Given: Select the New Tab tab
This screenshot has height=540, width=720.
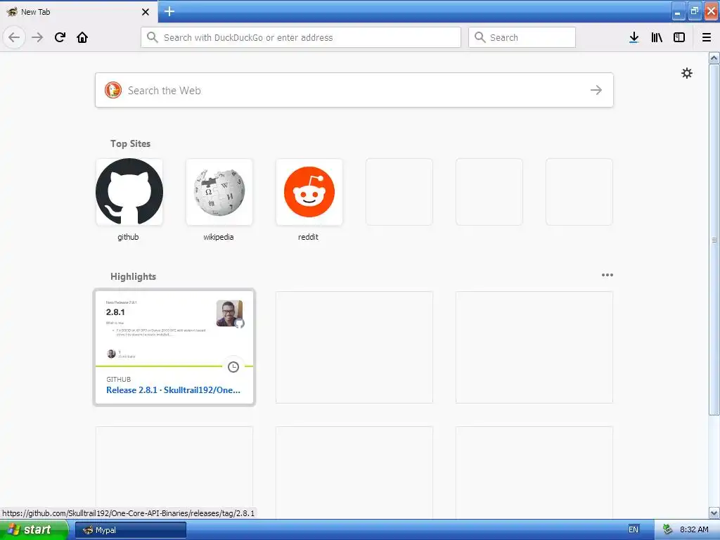Looking at the screenshot, I should pos(79,11).
